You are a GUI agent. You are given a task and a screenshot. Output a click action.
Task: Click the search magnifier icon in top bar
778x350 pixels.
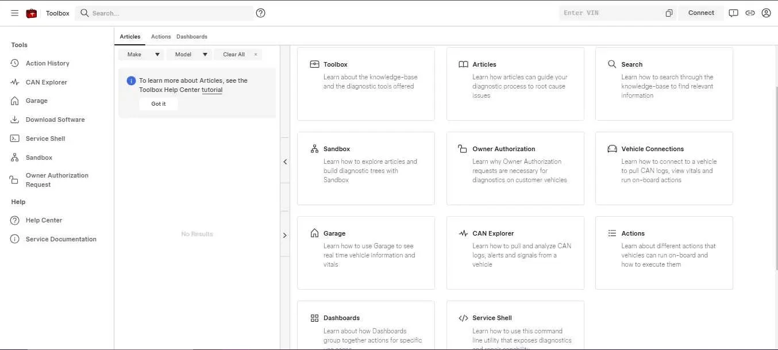click(x=84, y=13)
